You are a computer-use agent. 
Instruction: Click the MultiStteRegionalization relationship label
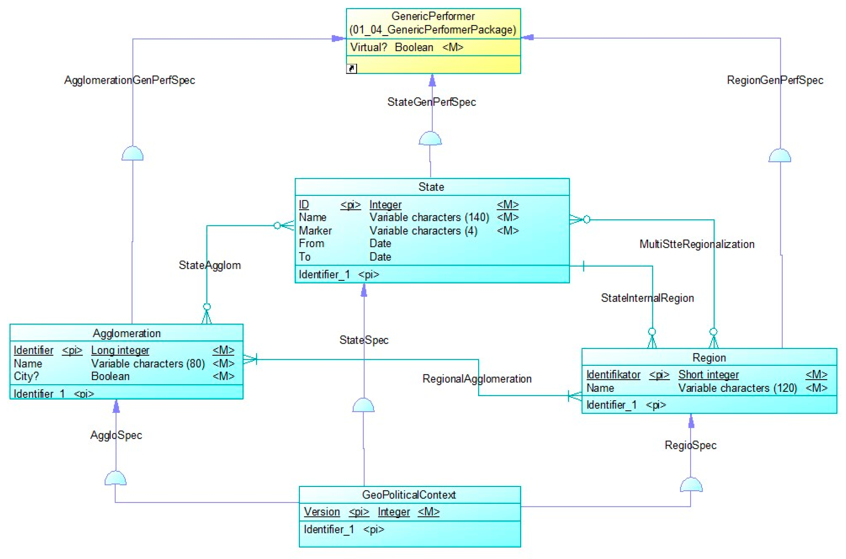coord(697,244)
